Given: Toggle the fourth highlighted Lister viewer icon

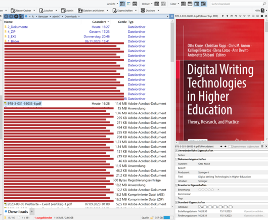Looking at the screenshot, I should [203, 4].
